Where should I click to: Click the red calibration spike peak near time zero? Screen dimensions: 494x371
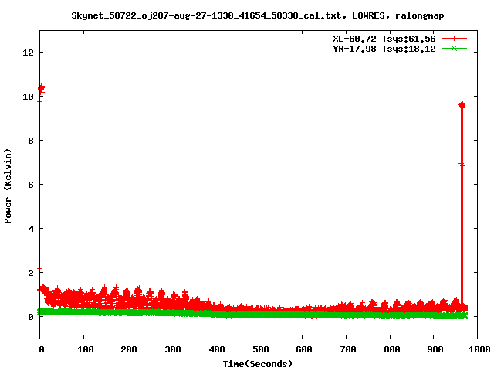tap(41, 88)
